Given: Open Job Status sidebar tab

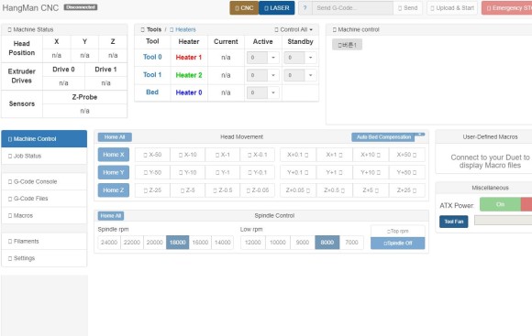Looking at the screenshot, I should pyautogui.click(x=44, y=156).
